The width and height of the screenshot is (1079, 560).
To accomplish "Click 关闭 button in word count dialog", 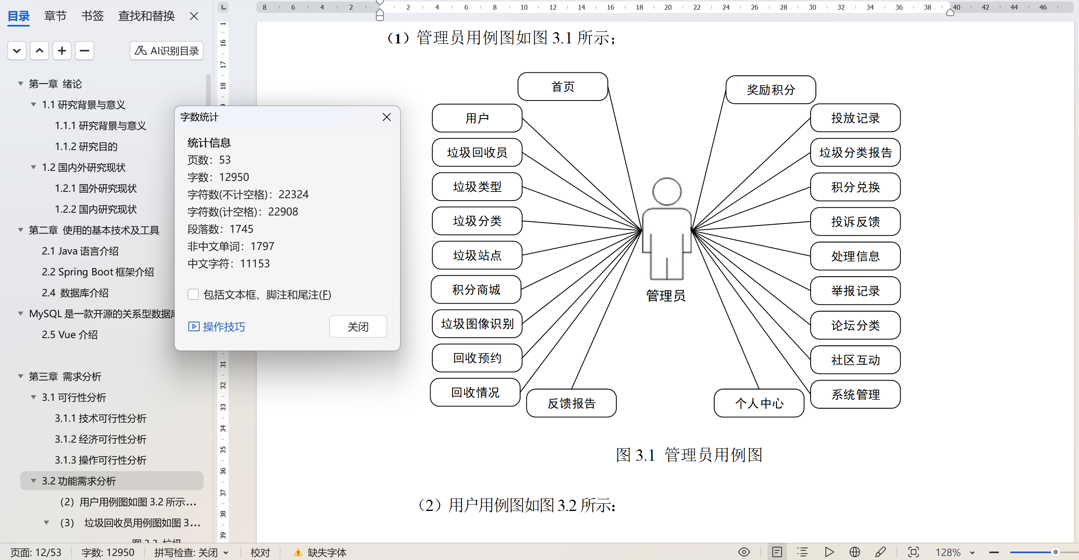I will (x=358, y=326).
